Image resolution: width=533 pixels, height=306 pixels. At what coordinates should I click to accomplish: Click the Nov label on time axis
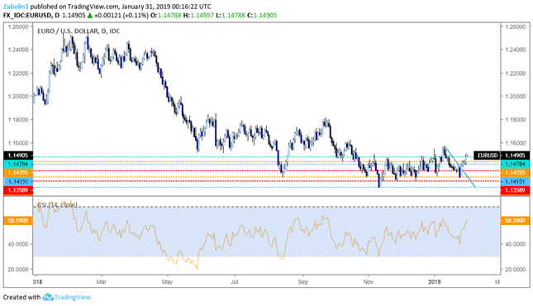tap(368, 282)
